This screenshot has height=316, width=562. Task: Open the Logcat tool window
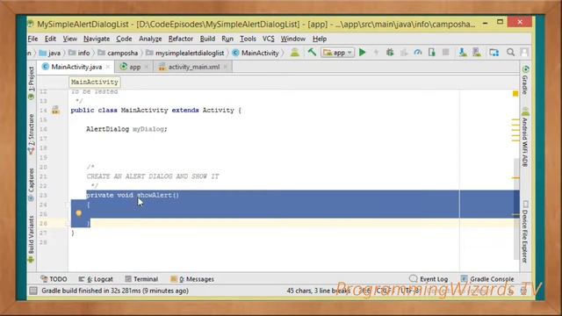(x=96, y=279)
